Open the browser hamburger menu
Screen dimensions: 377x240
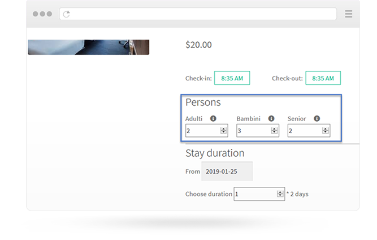pos(348,14)
